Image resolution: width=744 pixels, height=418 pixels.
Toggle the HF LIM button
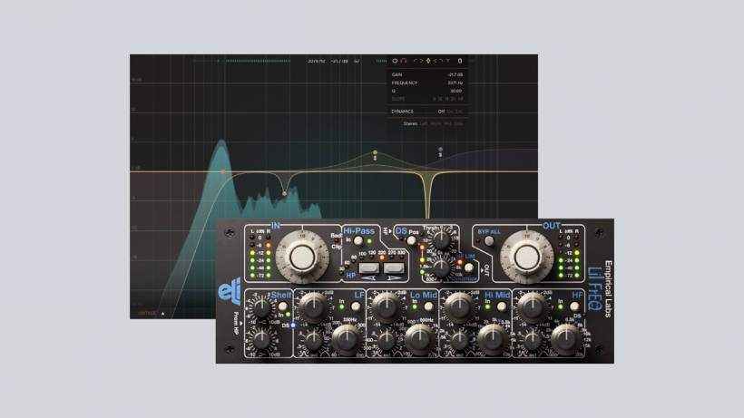(469, 267)
